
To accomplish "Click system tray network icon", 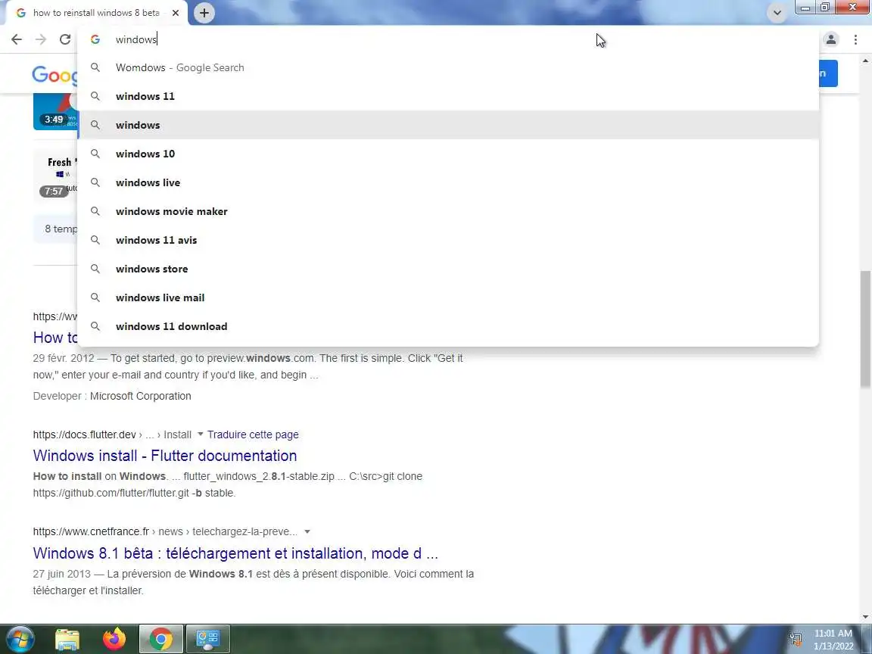I will (x=796, y=640).
